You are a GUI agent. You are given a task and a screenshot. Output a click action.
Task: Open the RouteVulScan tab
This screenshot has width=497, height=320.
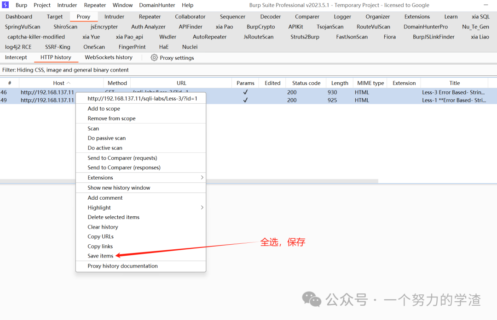pyautogui.click(x=373, y=27)
